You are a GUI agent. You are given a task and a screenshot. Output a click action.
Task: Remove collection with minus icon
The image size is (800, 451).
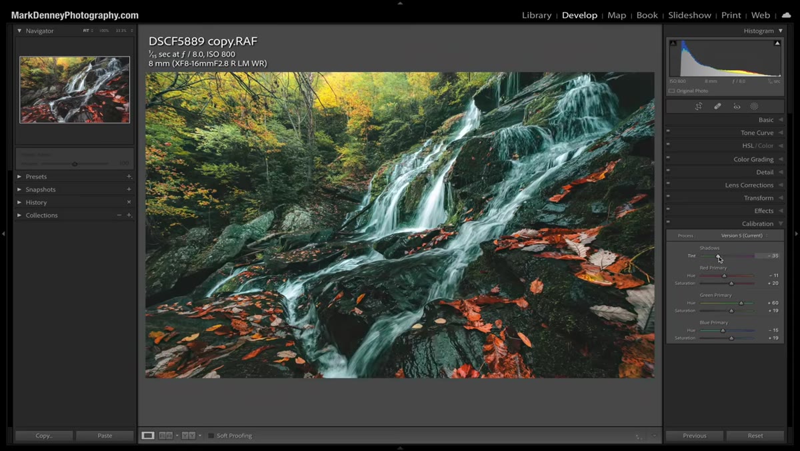(x=119, y=215)
